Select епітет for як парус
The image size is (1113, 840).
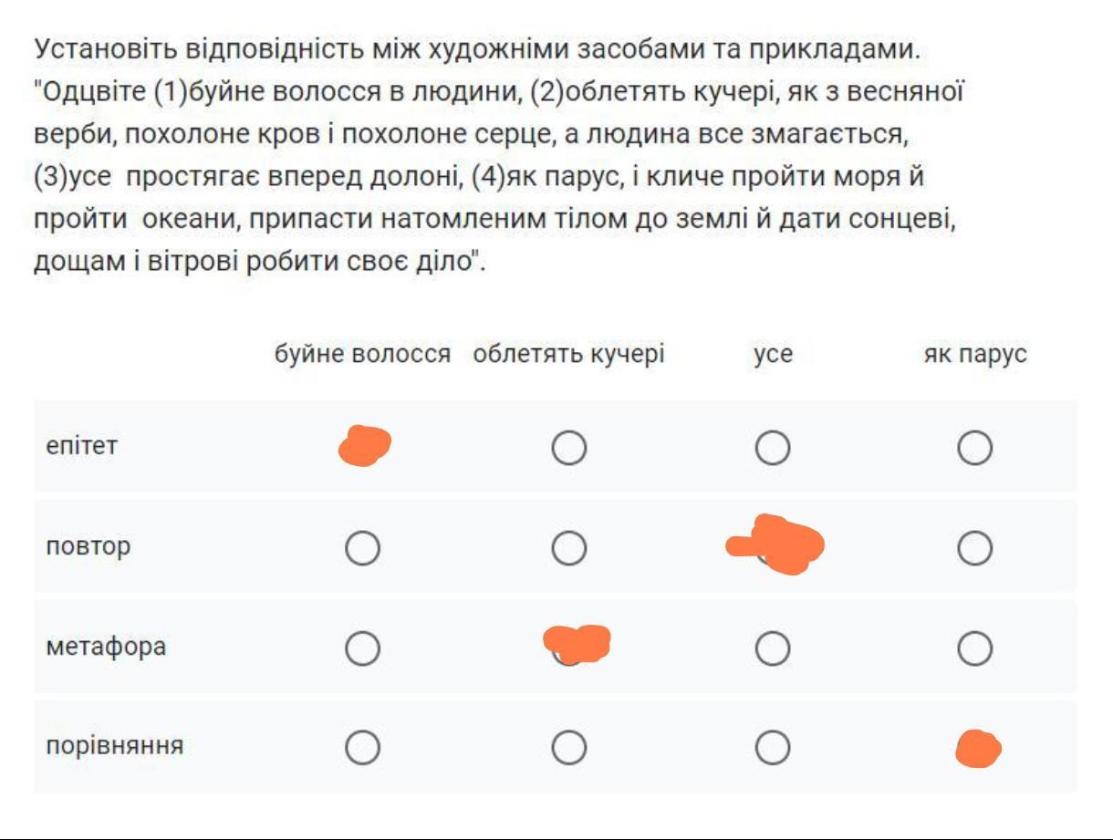[975, 448]
